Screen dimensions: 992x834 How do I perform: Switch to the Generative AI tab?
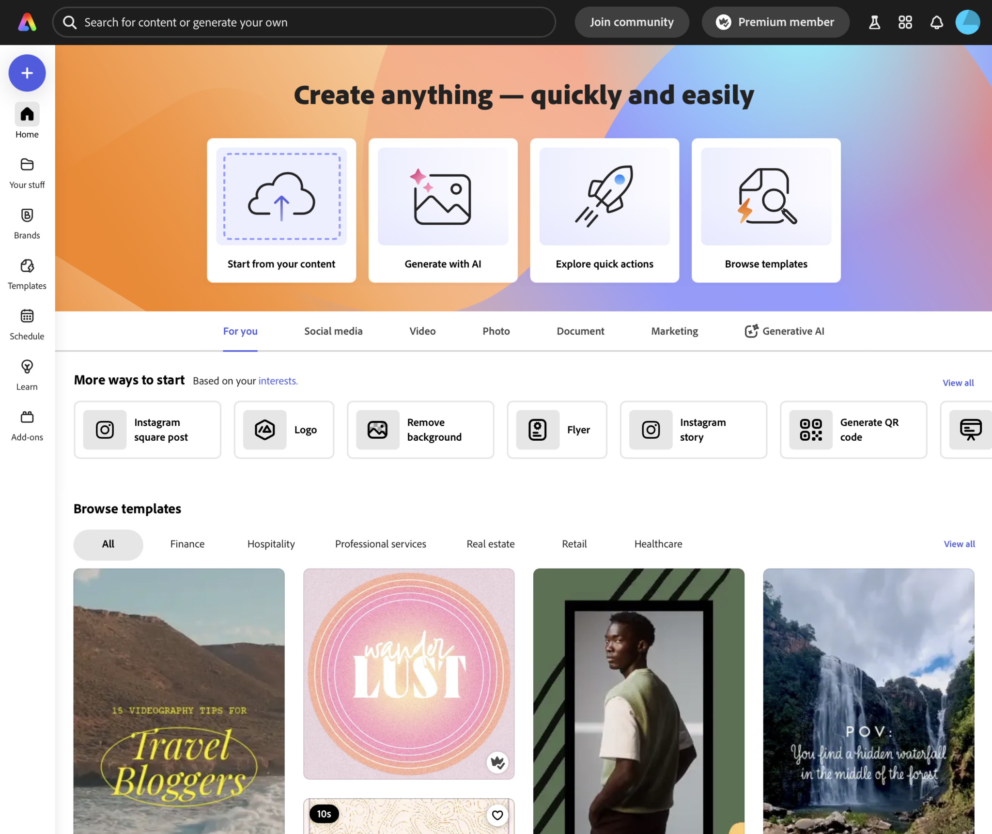click(784, 331)
